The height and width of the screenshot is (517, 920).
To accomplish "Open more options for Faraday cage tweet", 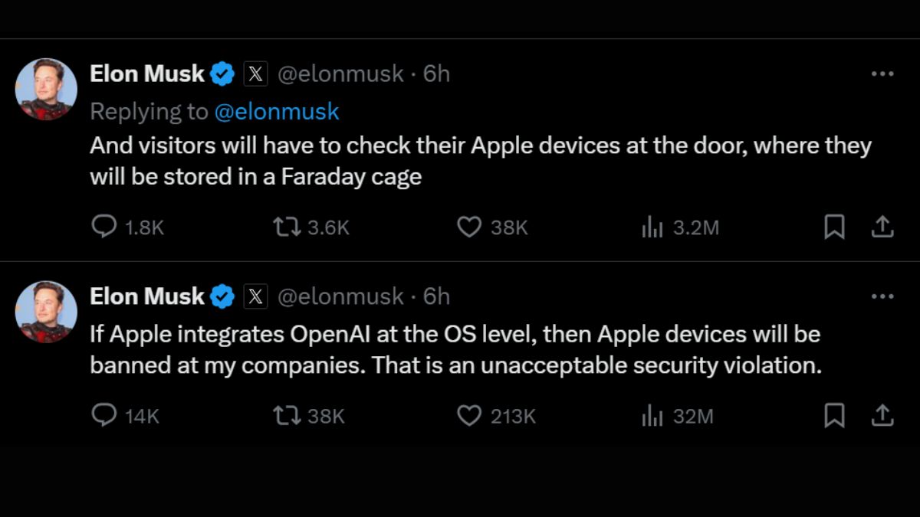I will 882,74.
